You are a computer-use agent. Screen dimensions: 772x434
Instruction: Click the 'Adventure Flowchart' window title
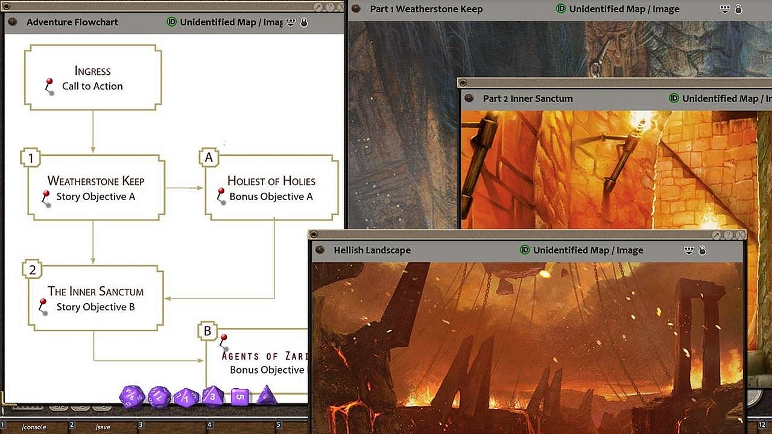(x=72, y=22)
